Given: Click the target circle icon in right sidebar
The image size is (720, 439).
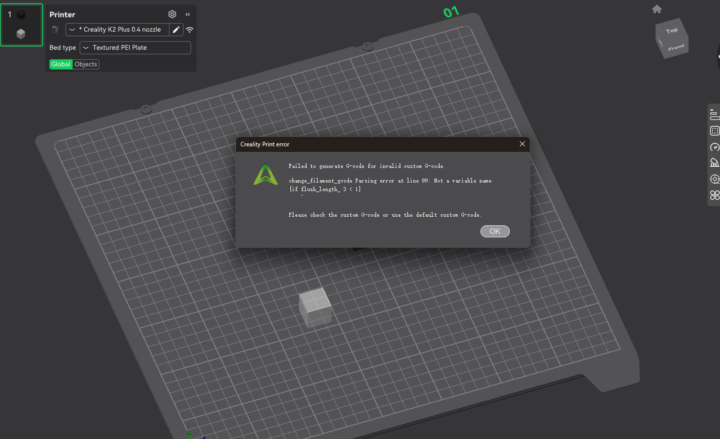Looking at the screenshot, I should point(714,179).
